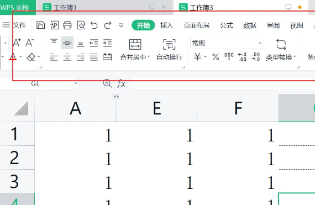Viewport: 315px width, 205px height.
Task: Open font group dialog launcher
Action: click(x=41, y=67)
